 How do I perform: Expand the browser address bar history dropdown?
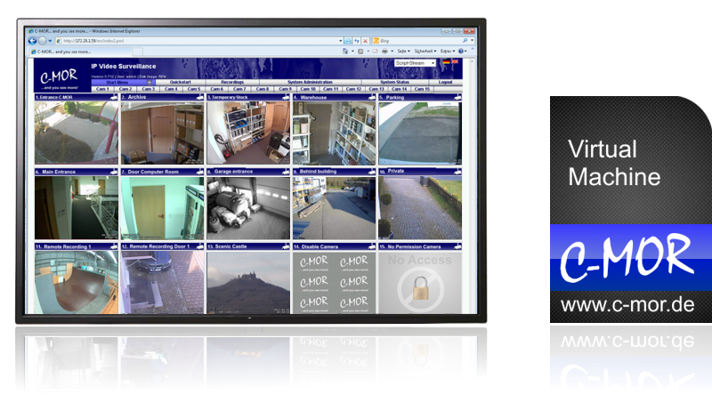342,41
